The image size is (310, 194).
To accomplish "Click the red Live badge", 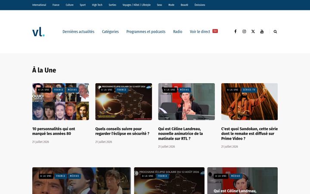I will tap(215, 31).
